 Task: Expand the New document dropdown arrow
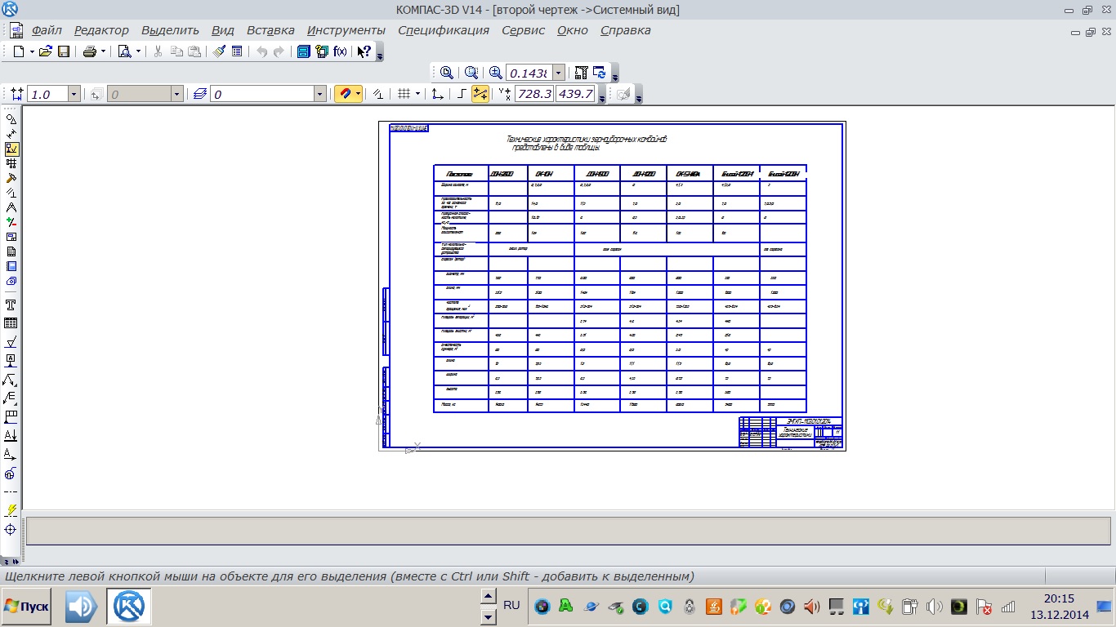(x=32, y=51)
